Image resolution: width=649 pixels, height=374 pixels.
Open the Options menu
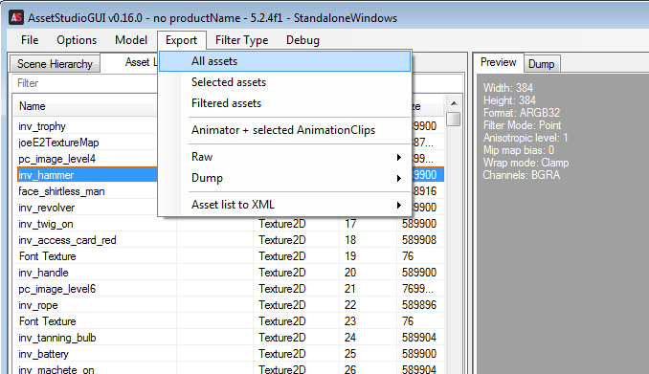(77, 40)
